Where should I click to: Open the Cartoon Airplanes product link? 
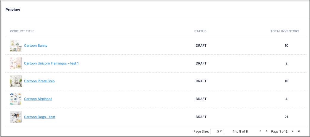[38, 99]
